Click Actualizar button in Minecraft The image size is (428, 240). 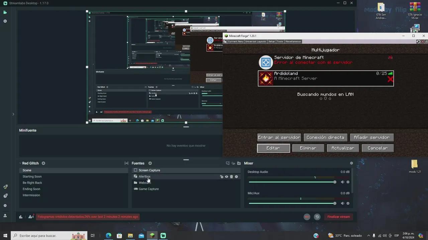[x=343, y=148]
